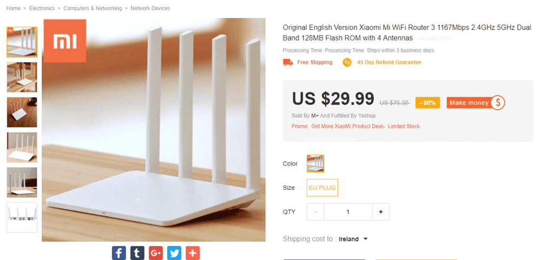Viewport: 541px width, 260px height.
Task: Select the EU PLUG size option
Action: tap(322, 188)
